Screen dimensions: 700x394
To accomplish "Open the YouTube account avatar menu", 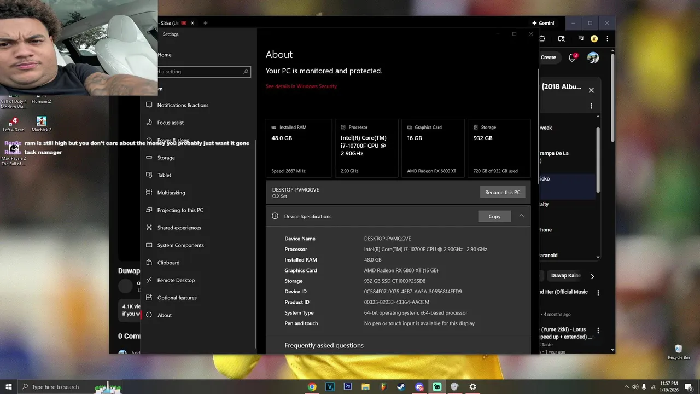I will coord(593,57).
